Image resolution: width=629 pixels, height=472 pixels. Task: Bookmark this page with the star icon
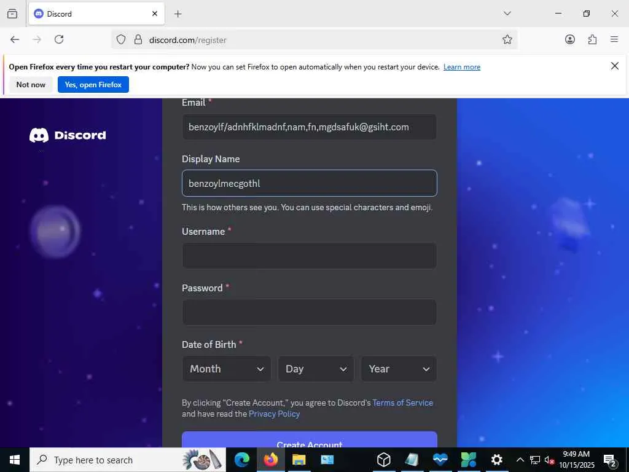pyautogui.click(x=507, y=39)
